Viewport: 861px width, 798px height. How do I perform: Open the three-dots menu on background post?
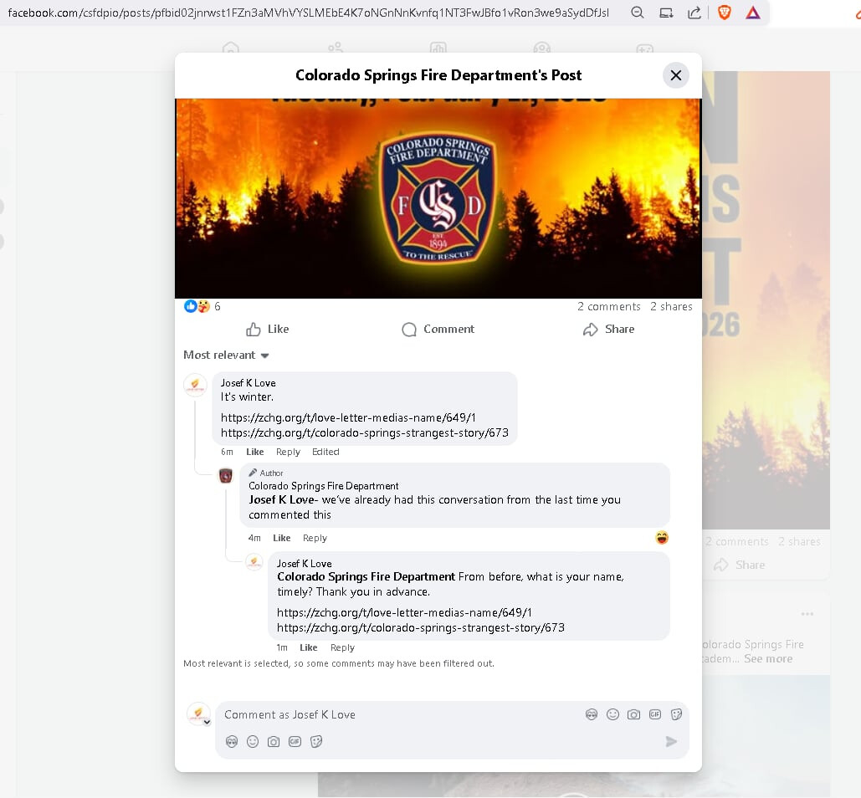click(x=807, y=614)
